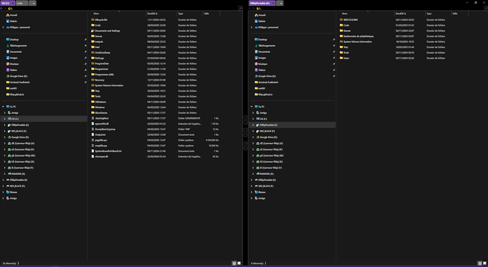Image resolution: width=488 pixels, height=267 pixels.
Task: Open the pagefile.sys file entry
Action: [101, 140]
